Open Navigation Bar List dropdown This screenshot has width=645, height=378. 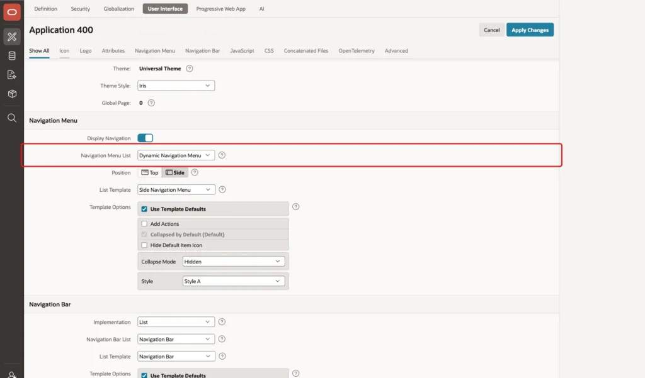click(x=176, y=340)
